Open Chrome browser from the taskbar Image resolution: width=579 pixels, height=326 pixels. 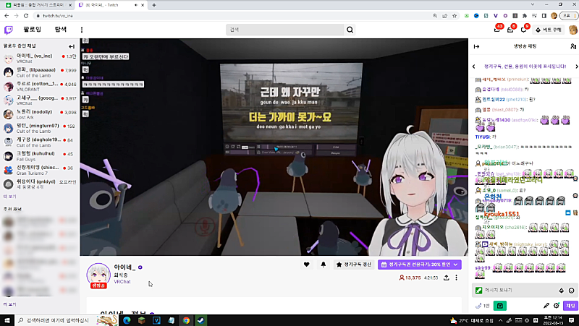point(186,320)
